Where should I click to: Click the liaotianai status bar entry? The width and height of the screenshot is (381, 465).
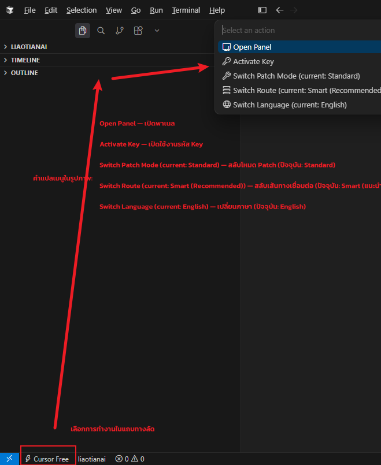point(92,459)
